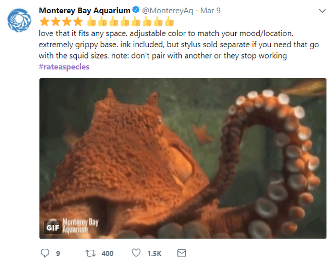Open the Monterey Bay Aquarium profile avatar
333x260 pixels.
[19, 20]
